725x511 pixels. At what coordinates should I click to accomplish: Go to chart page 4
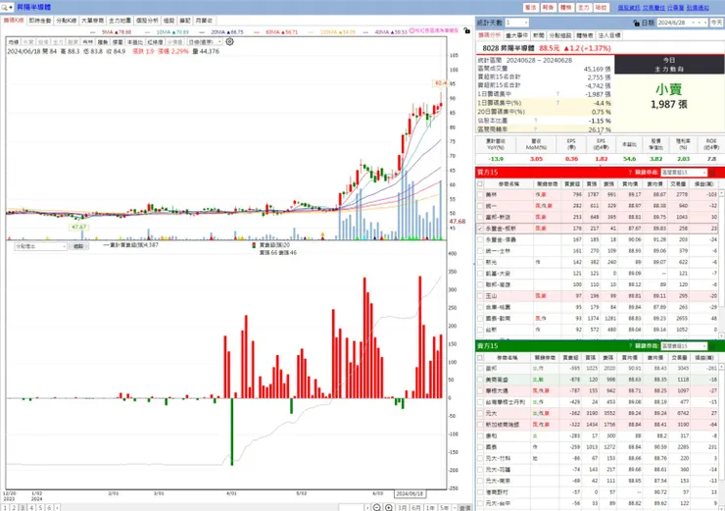31,508
